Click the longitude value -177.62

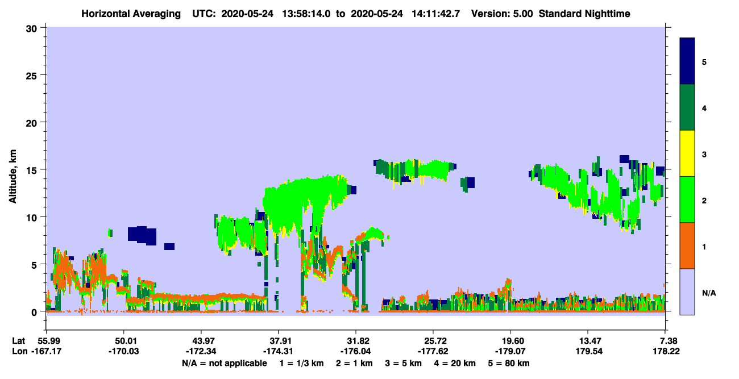(x=433, y=351)
